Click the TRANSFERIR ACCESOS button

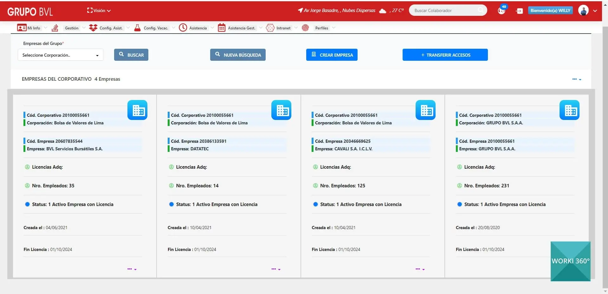click(x=445, y=55)
